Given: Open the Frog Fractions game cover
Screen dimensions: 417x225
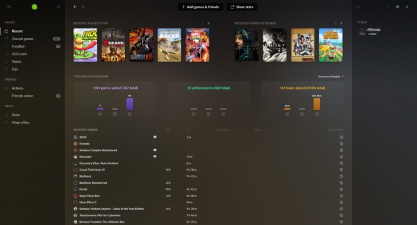Looking at the screenshot, I should (x=86, y=45).
